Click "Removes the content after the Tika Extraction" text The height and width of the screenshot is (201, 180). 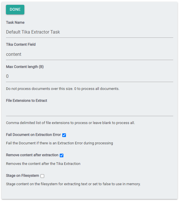(x=43, y=164)
